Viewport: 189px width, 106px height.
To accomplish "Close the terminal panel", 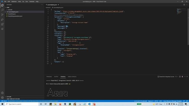I will pos(187,77).
